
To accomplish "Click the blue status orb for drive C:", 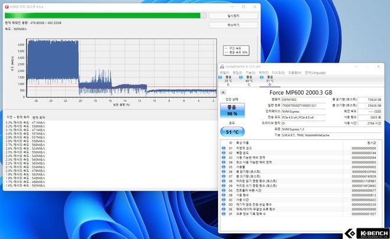I will pos(240,77).
